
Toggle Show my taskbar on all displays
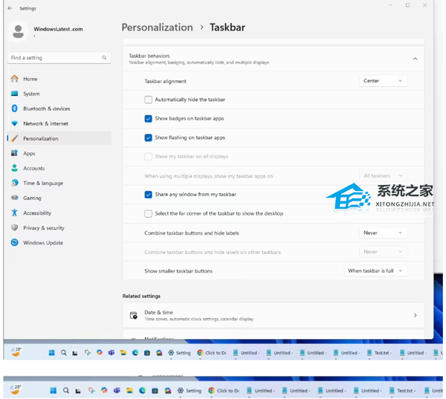click(x=148, y=157)
